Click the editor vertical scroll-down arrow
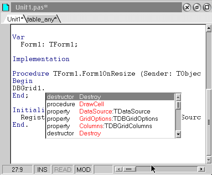 (209, 160)
